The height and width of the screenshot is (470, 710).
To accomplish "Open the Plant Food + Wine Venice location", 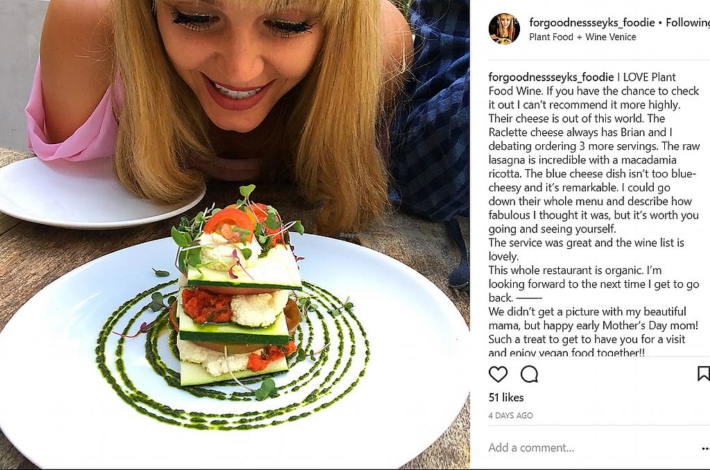I will (x=582, y=37).
